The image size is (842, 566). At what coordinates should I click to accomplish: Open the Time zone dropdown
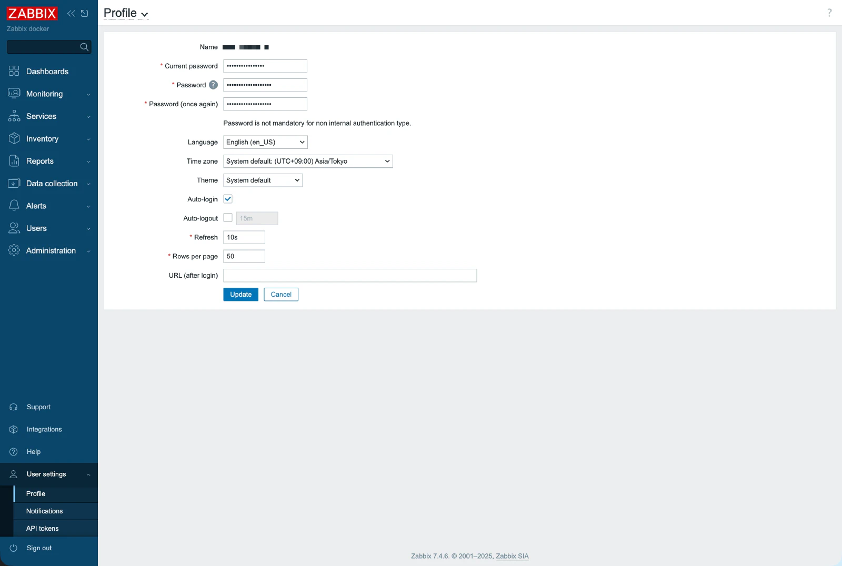pos(308,161)
